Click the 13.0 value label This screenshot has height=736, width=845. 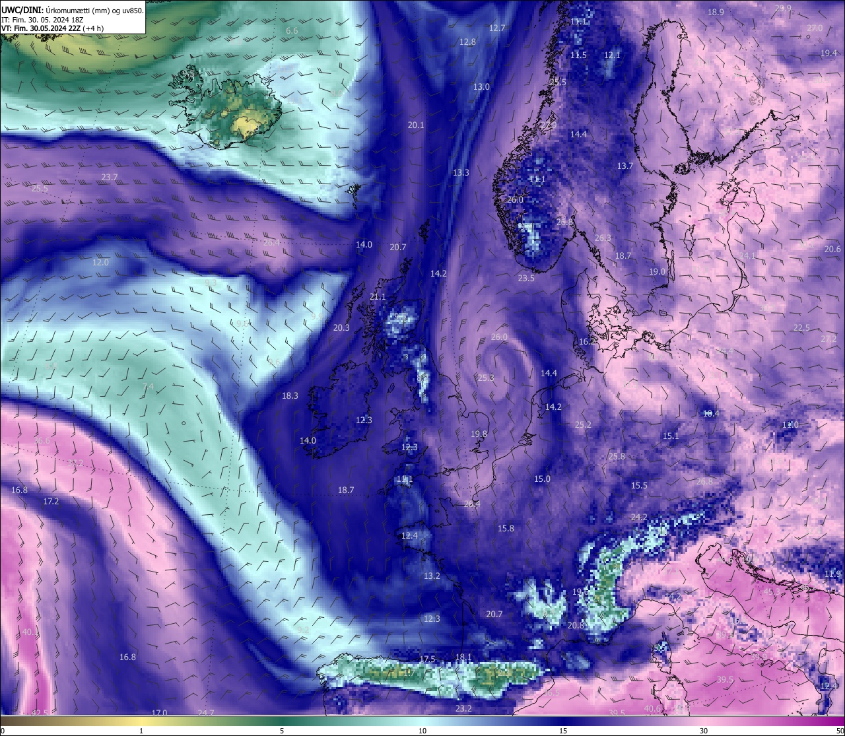(x=481, y=87)
